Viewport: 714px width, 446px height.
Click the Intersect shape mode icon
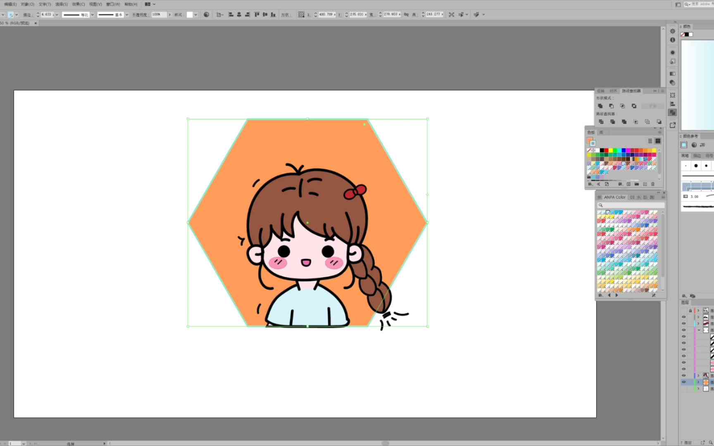tap(623, 106)
